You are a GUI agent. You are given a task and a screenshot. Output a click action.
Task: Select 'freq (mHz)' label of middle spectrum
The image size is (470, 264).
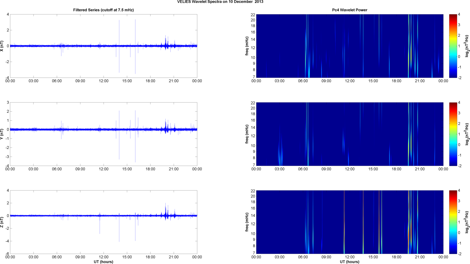(x=247, y=134)
